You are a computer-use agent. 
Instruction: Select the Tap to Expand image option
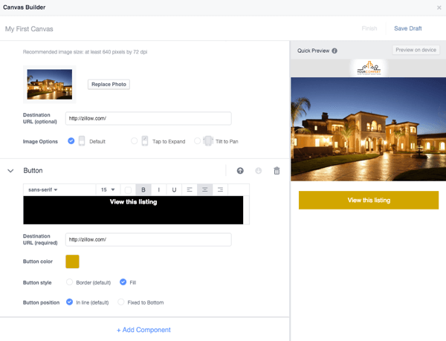click(x=135, y=141)
